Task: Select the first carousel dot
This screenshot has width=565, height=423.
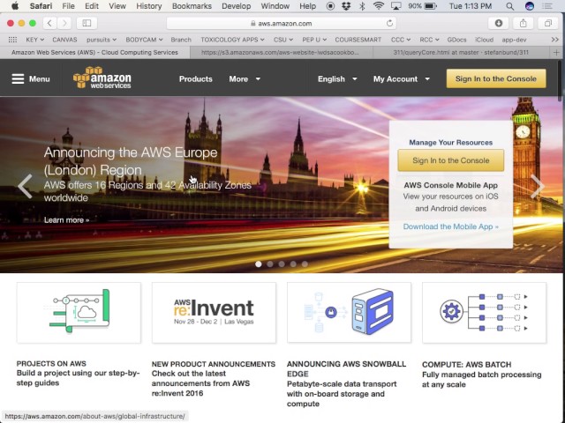Action: click(259, 264)
